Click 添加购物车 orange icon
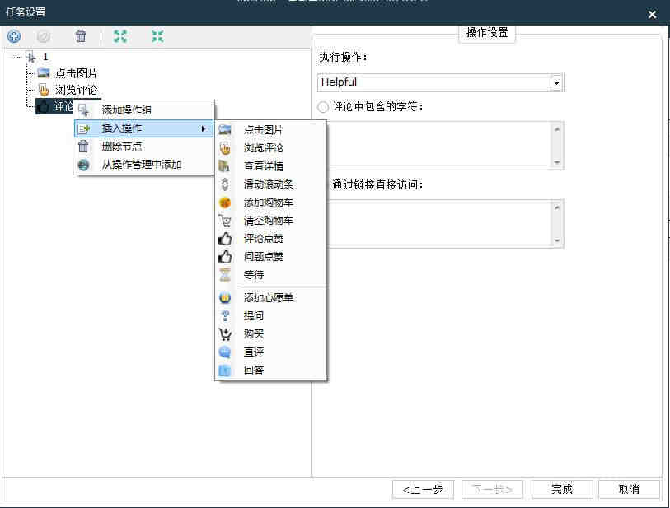670x508 pixels. pos(225,203)
